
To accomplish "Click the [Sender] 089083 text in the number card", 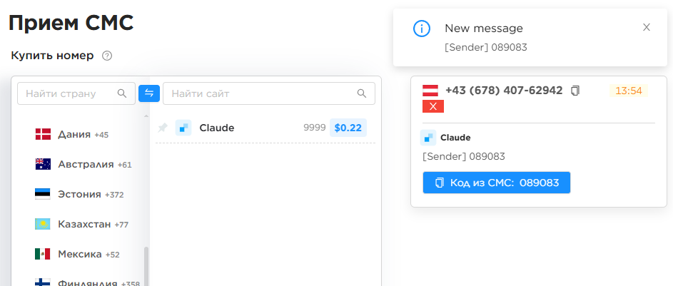I will point(464,156).
